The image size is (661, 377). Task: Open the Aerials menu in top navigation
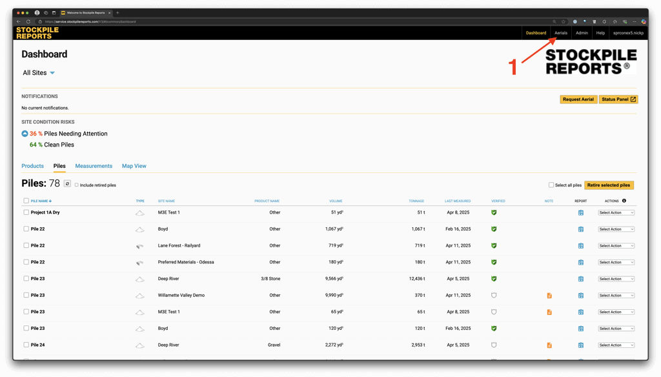pos(560,33)
